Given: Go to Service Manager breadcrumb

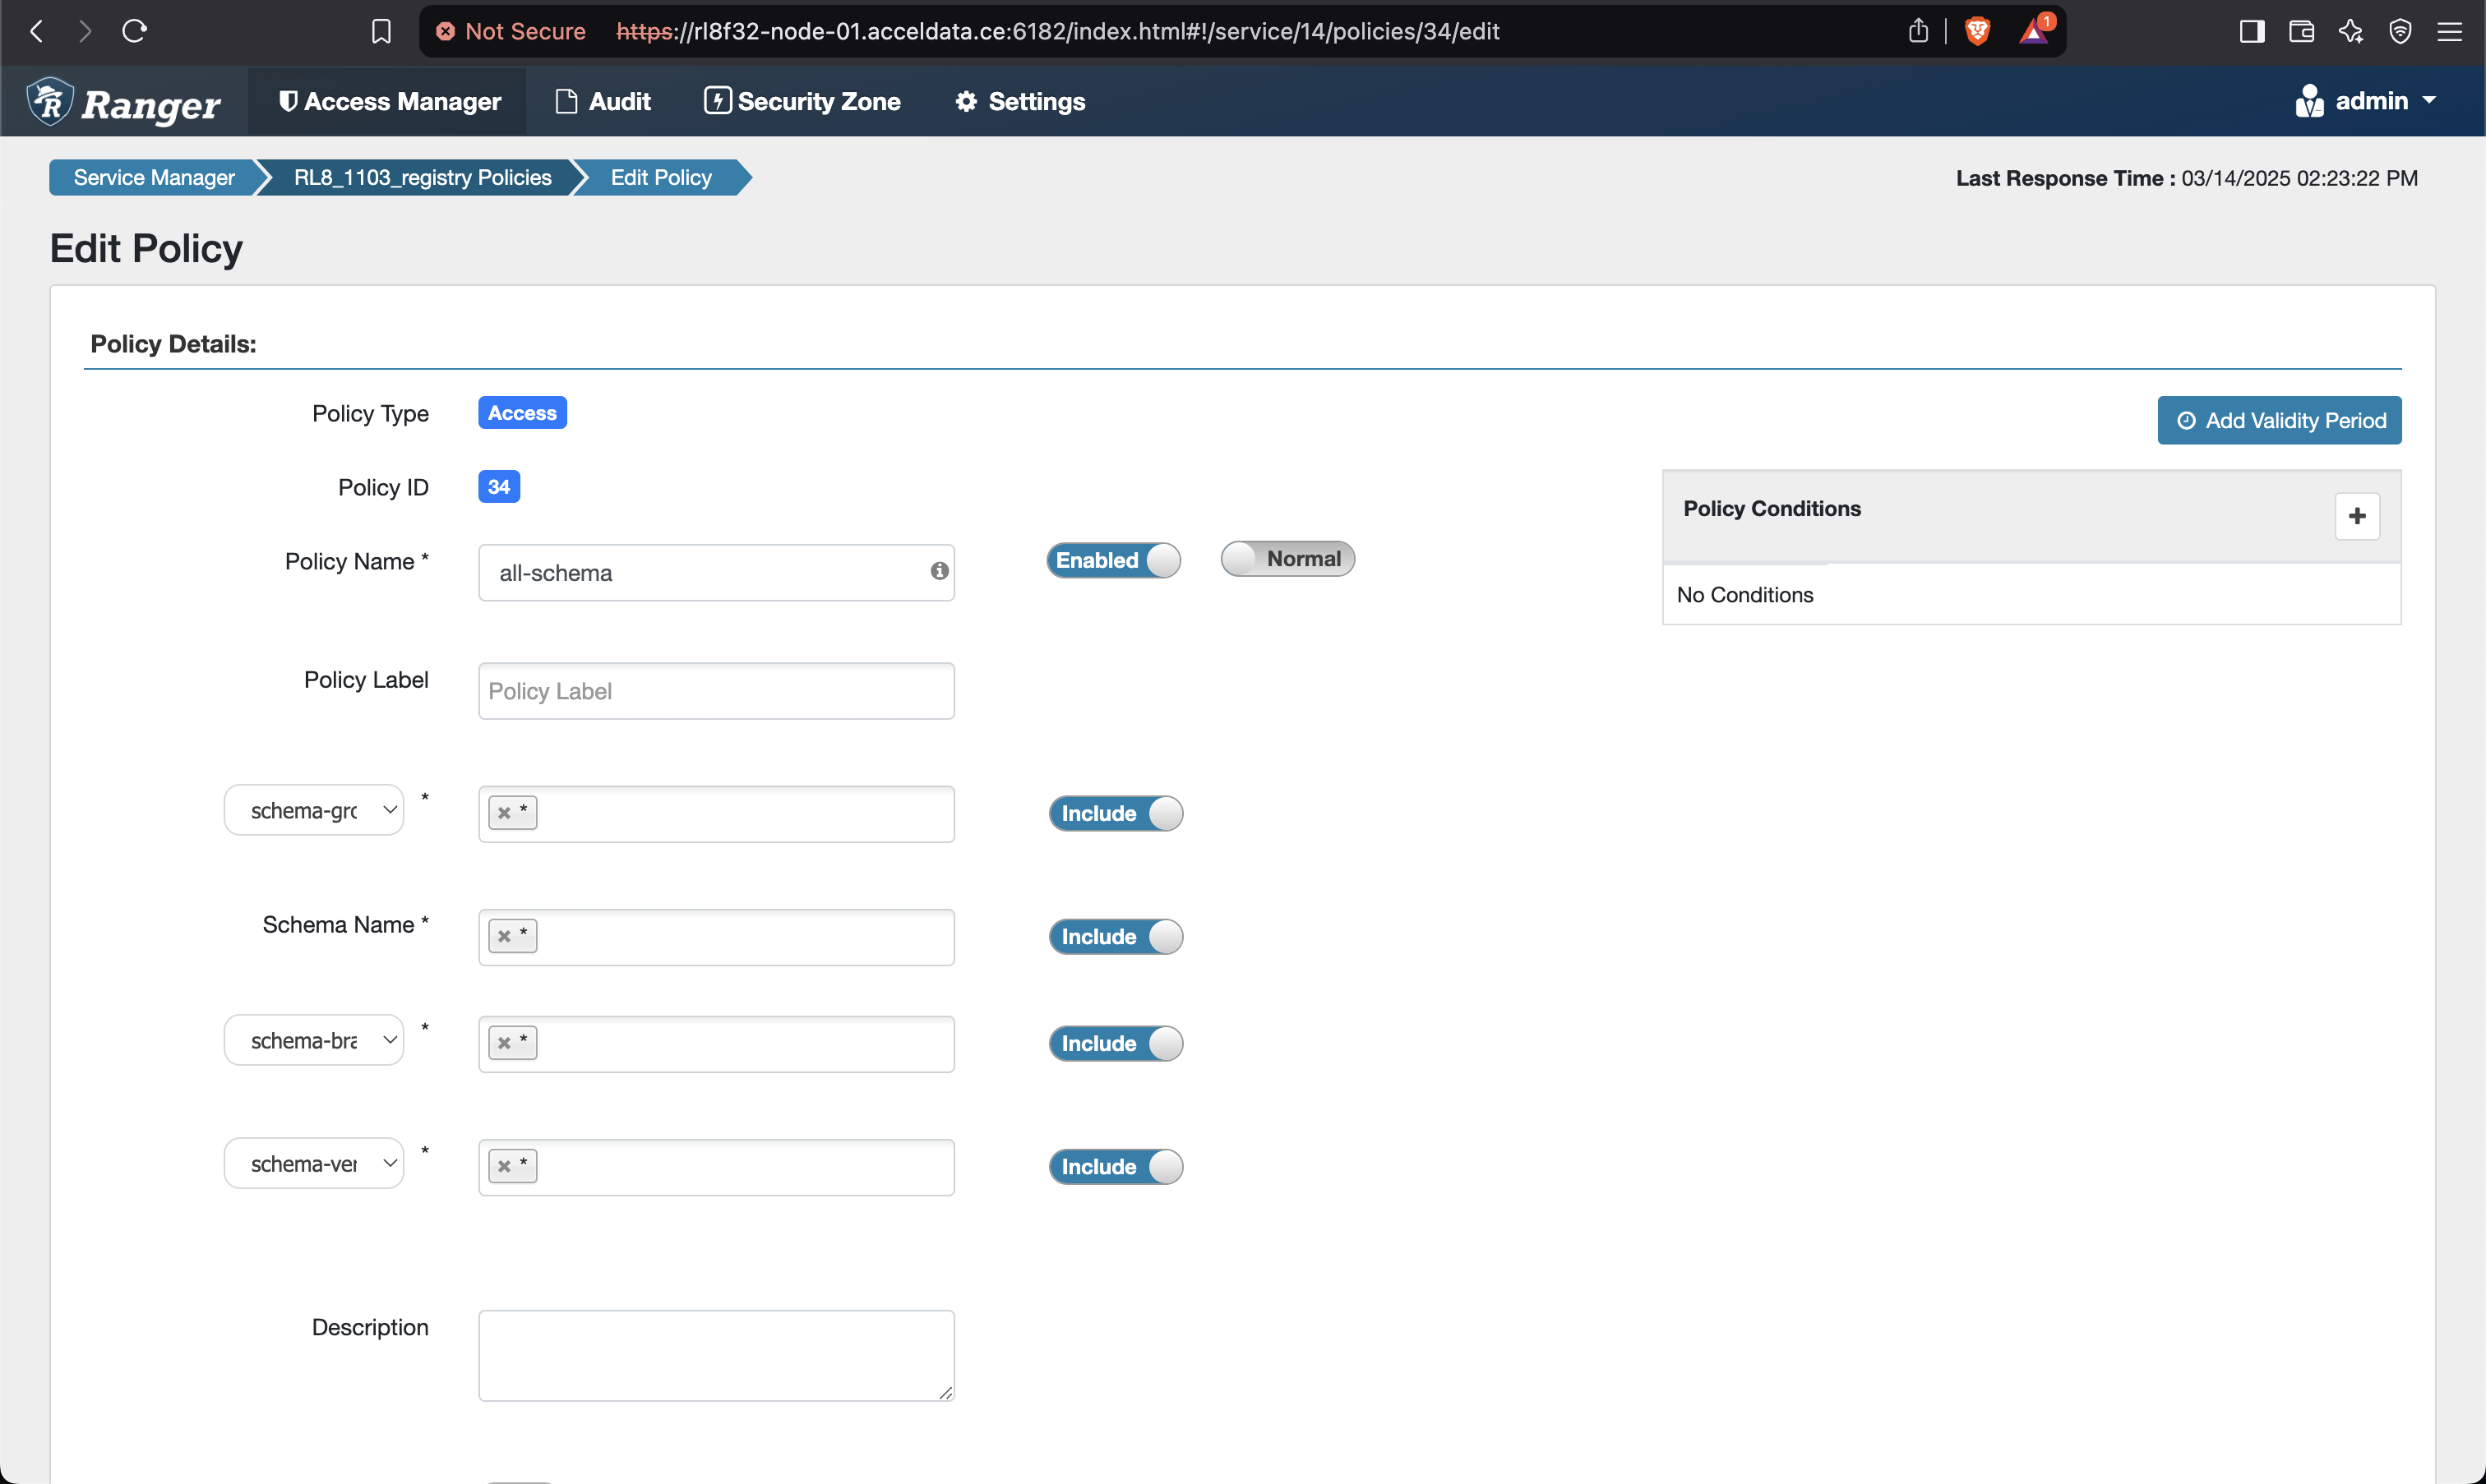Looking at the screenshot, I should point(154,177).
